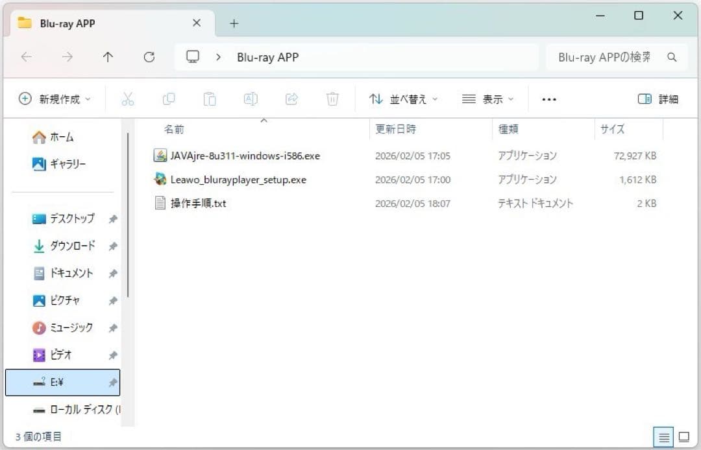Click the 3 個の項目 status text
701x450 pixels.
point(38,436)
